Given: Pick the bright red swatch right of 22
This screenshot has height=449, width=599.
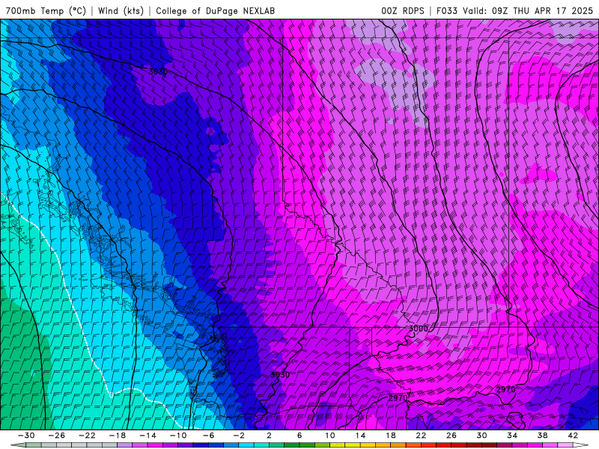Looking at the screenshot, I should point(428,445).
